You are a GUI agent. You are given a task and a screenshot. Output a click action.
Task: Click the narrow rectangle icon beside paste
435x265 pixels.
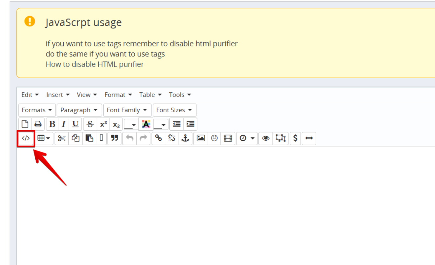(x=101, y=138)
